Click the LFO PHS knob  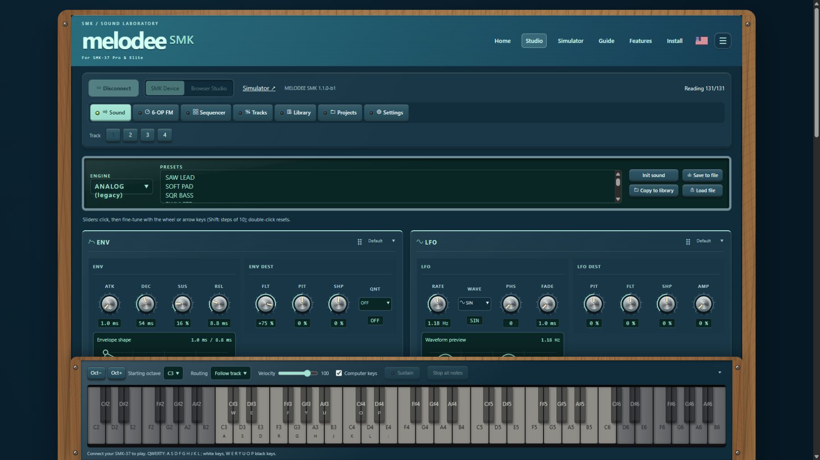coord(511,304)
